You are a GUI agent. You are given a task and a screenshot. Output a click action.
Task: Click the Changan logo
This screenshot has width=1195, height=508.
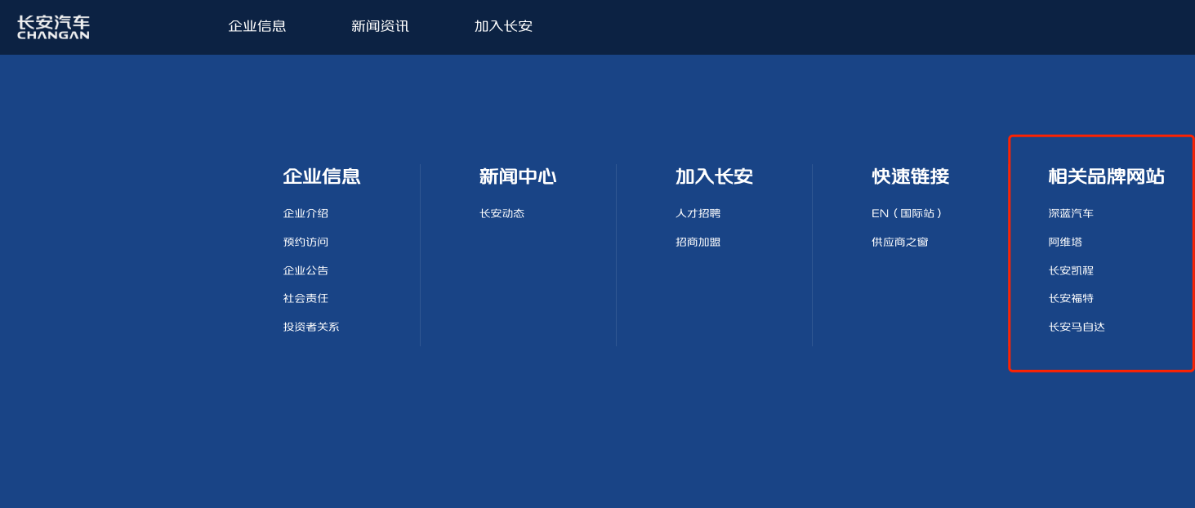(x=53, y=27)
